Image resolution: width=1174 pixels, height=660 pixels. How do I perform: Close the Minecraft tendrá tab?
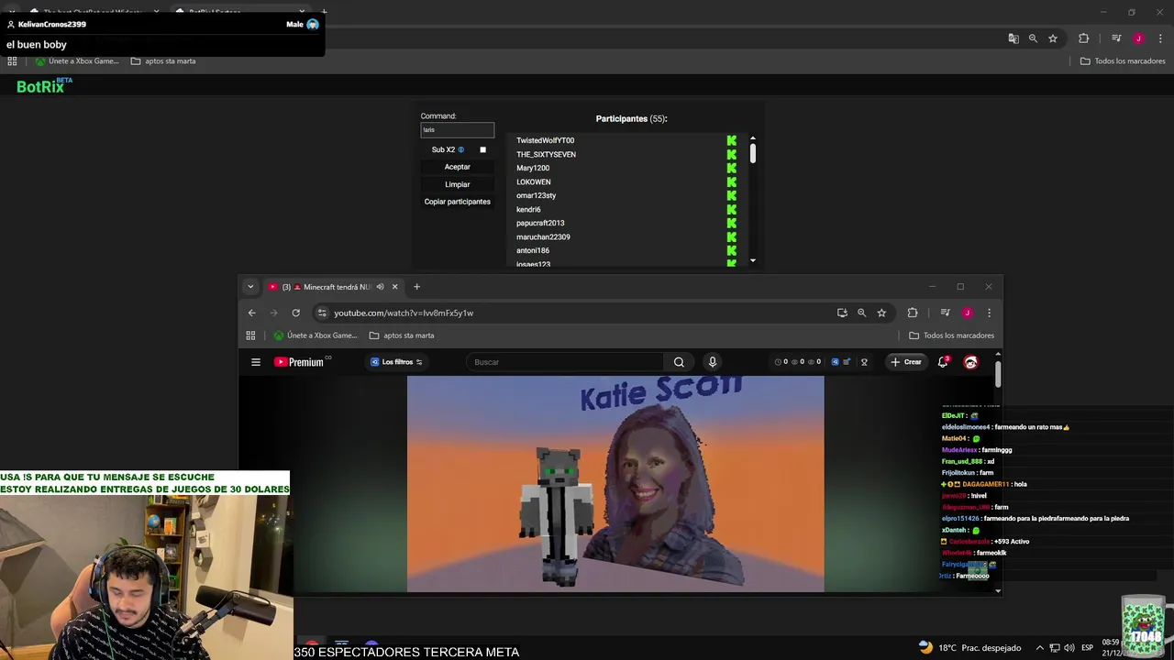click(395, 287)
